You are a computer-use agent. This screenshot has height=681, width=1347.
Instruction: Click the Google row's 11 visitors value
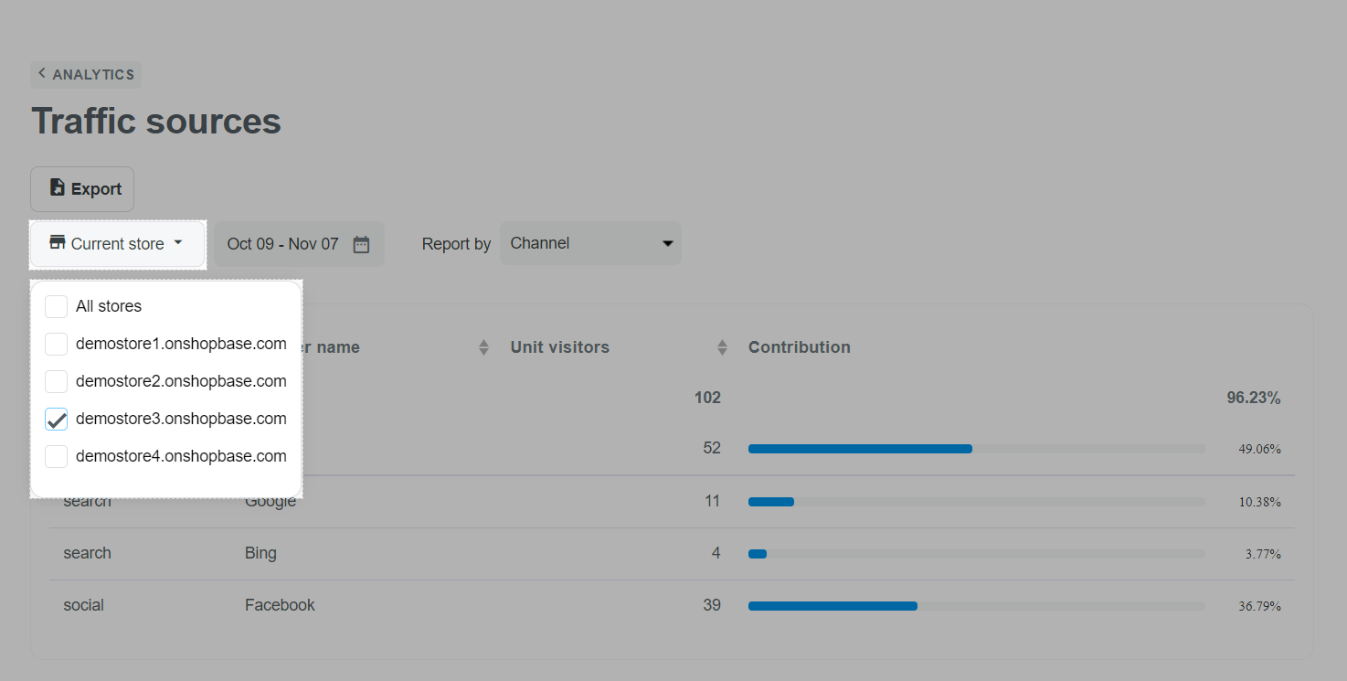coord(713,501)
